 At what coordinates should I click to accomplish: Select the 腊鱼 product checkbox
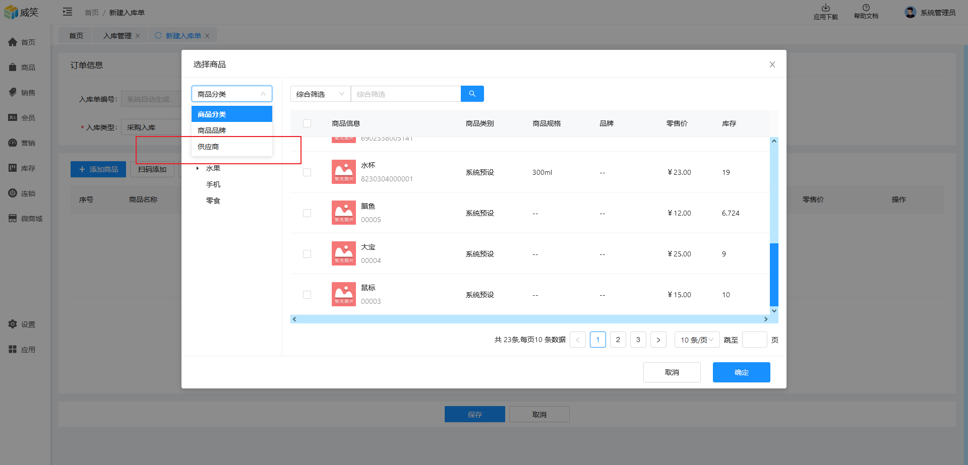click(307, 213)
